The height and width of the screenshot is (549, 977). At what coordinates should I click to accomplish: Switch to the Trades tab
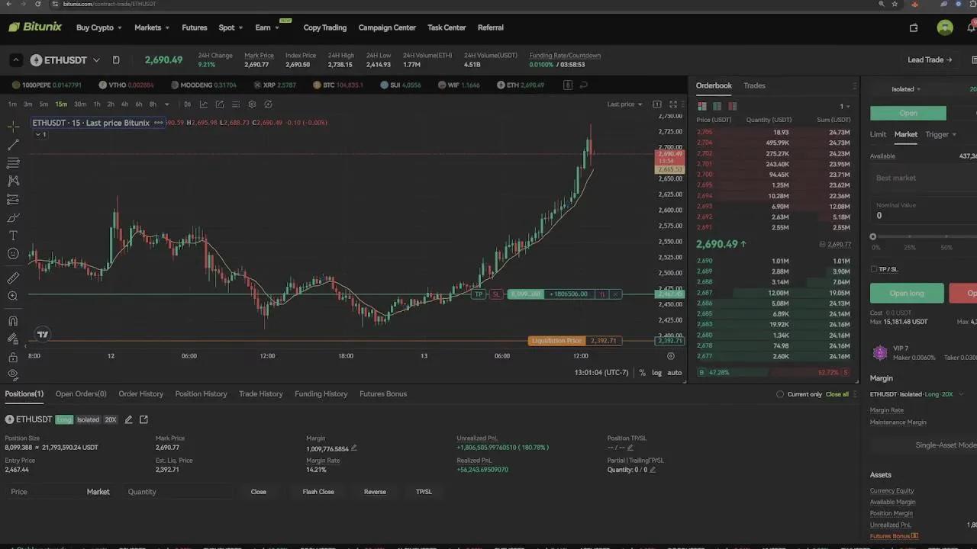tap(754, 85)
